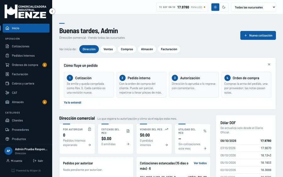The image size is (283, 177).
Task: Click Salir to log out
Action: click(38, 161)
